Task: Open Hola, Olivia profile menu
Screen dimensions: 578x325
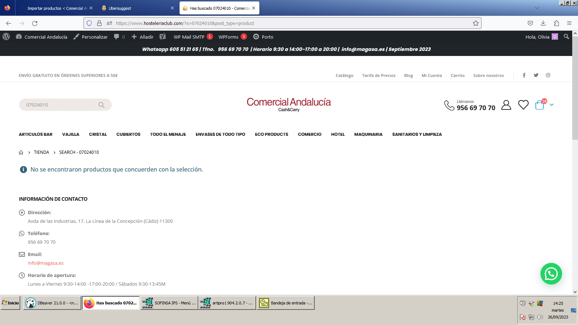Action: [542, 37]
